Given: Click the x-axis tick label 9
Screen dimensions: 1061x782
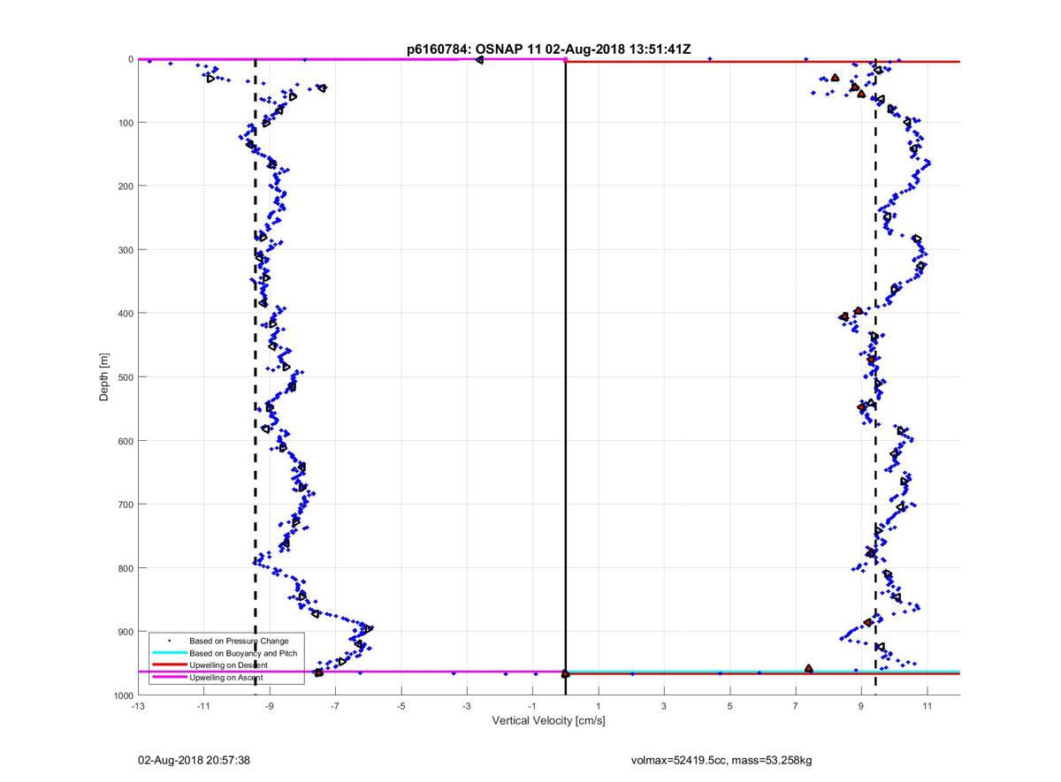Looking at the screenshot, I should point(862,706).
